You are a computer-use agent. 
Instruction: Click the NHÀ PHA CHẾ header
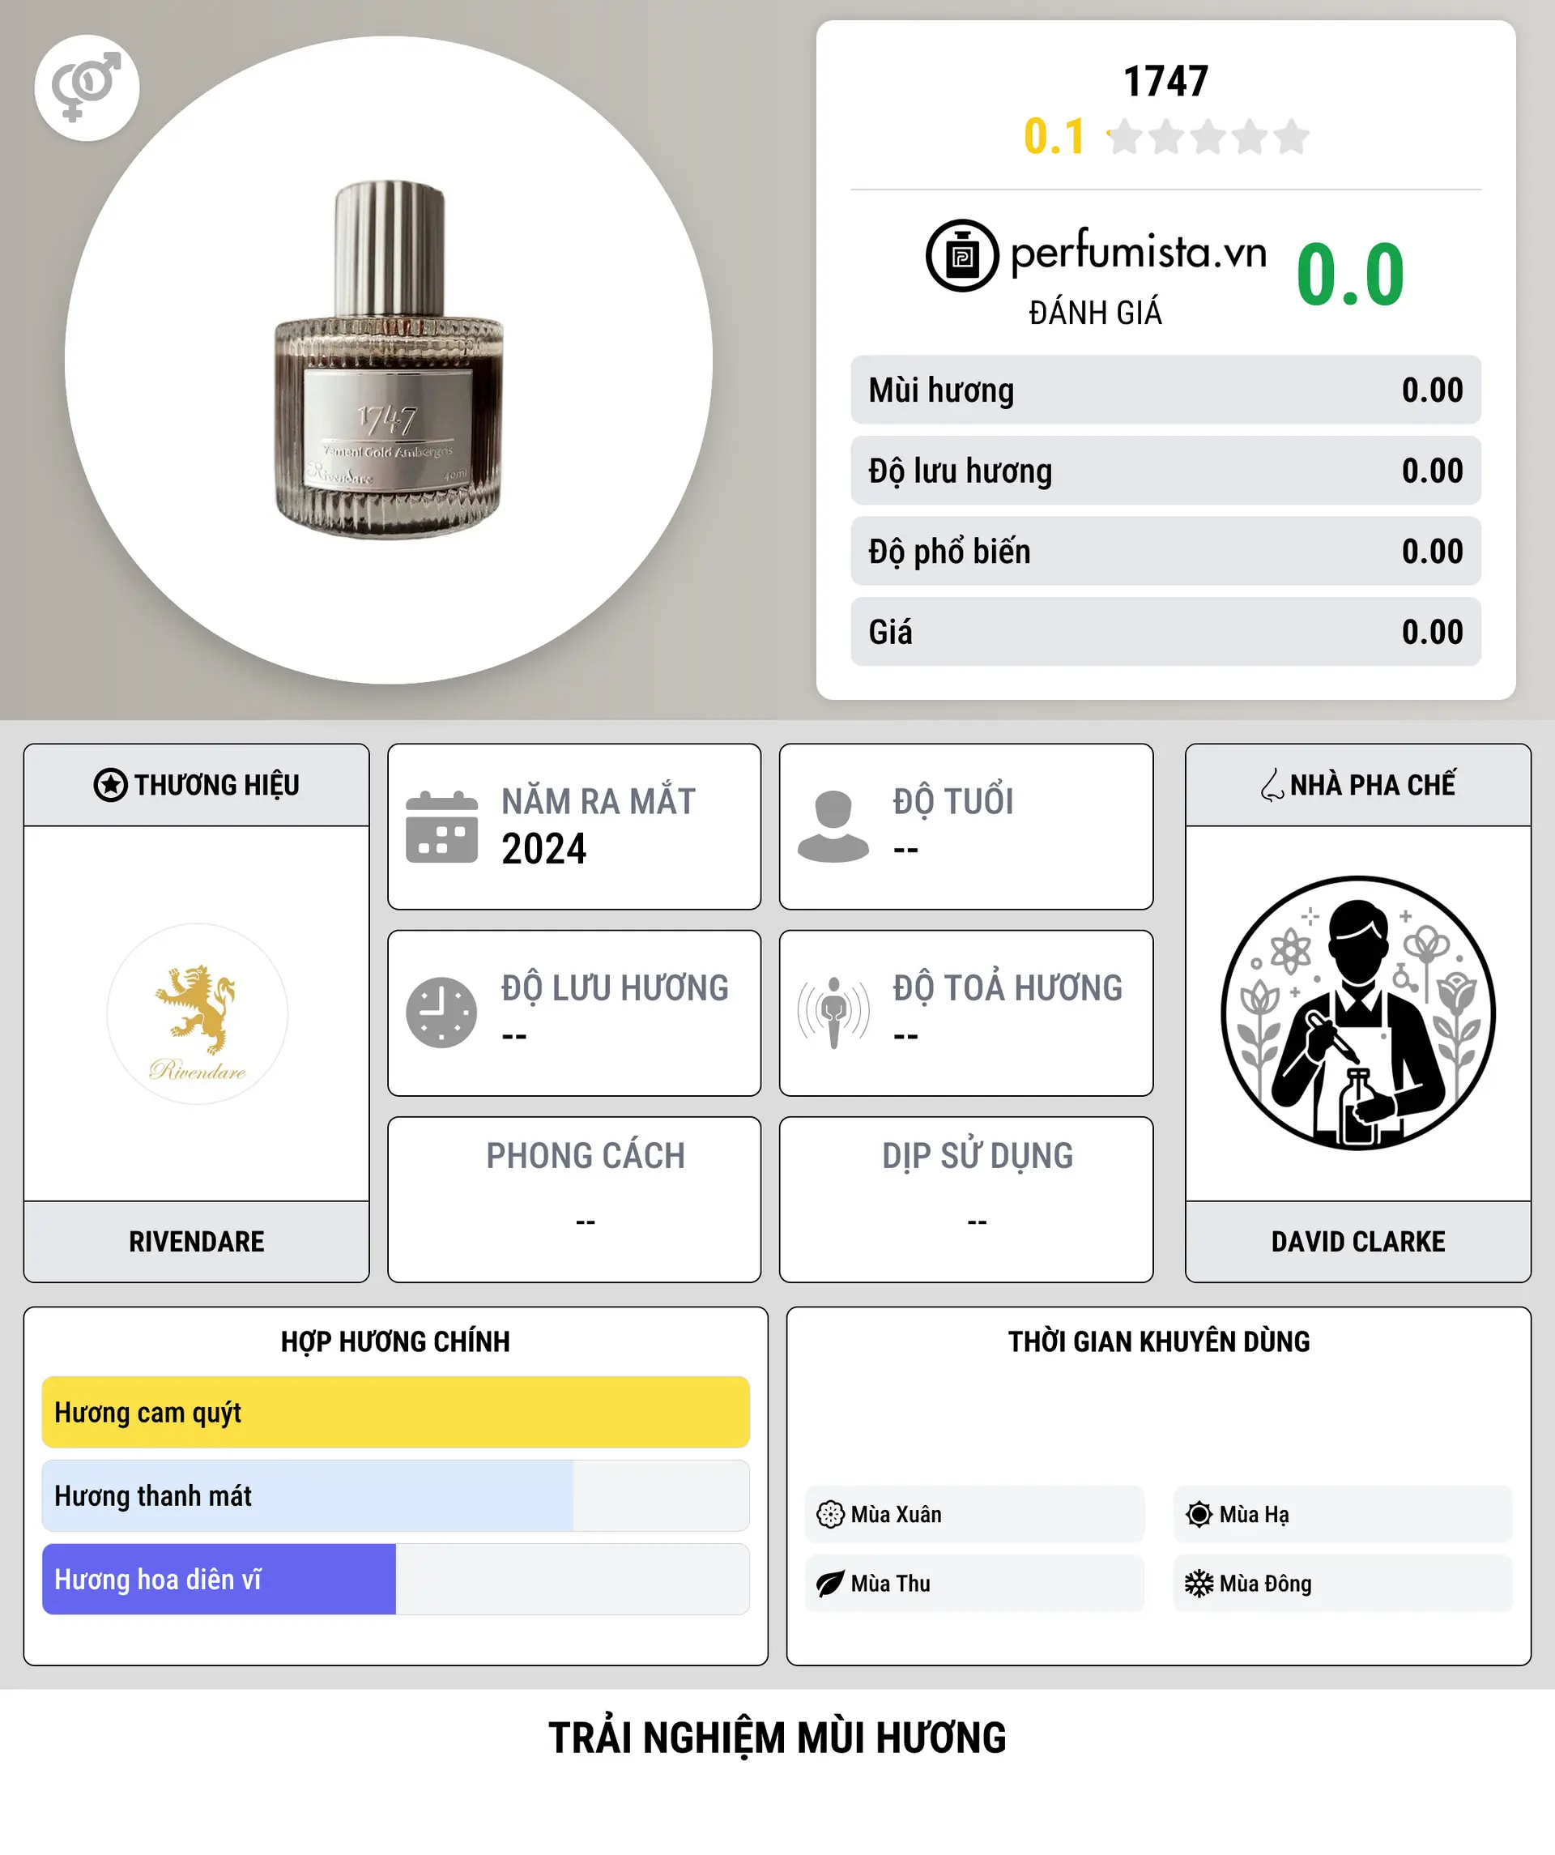1358,784
